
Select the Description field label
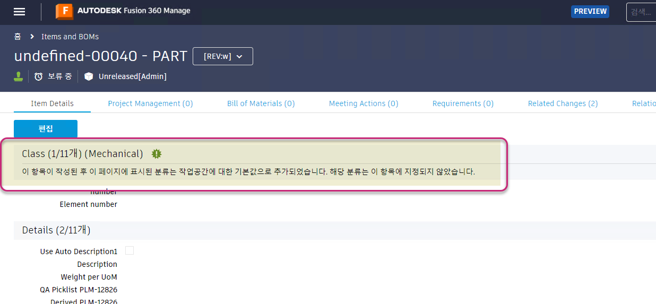pos(97,264)
